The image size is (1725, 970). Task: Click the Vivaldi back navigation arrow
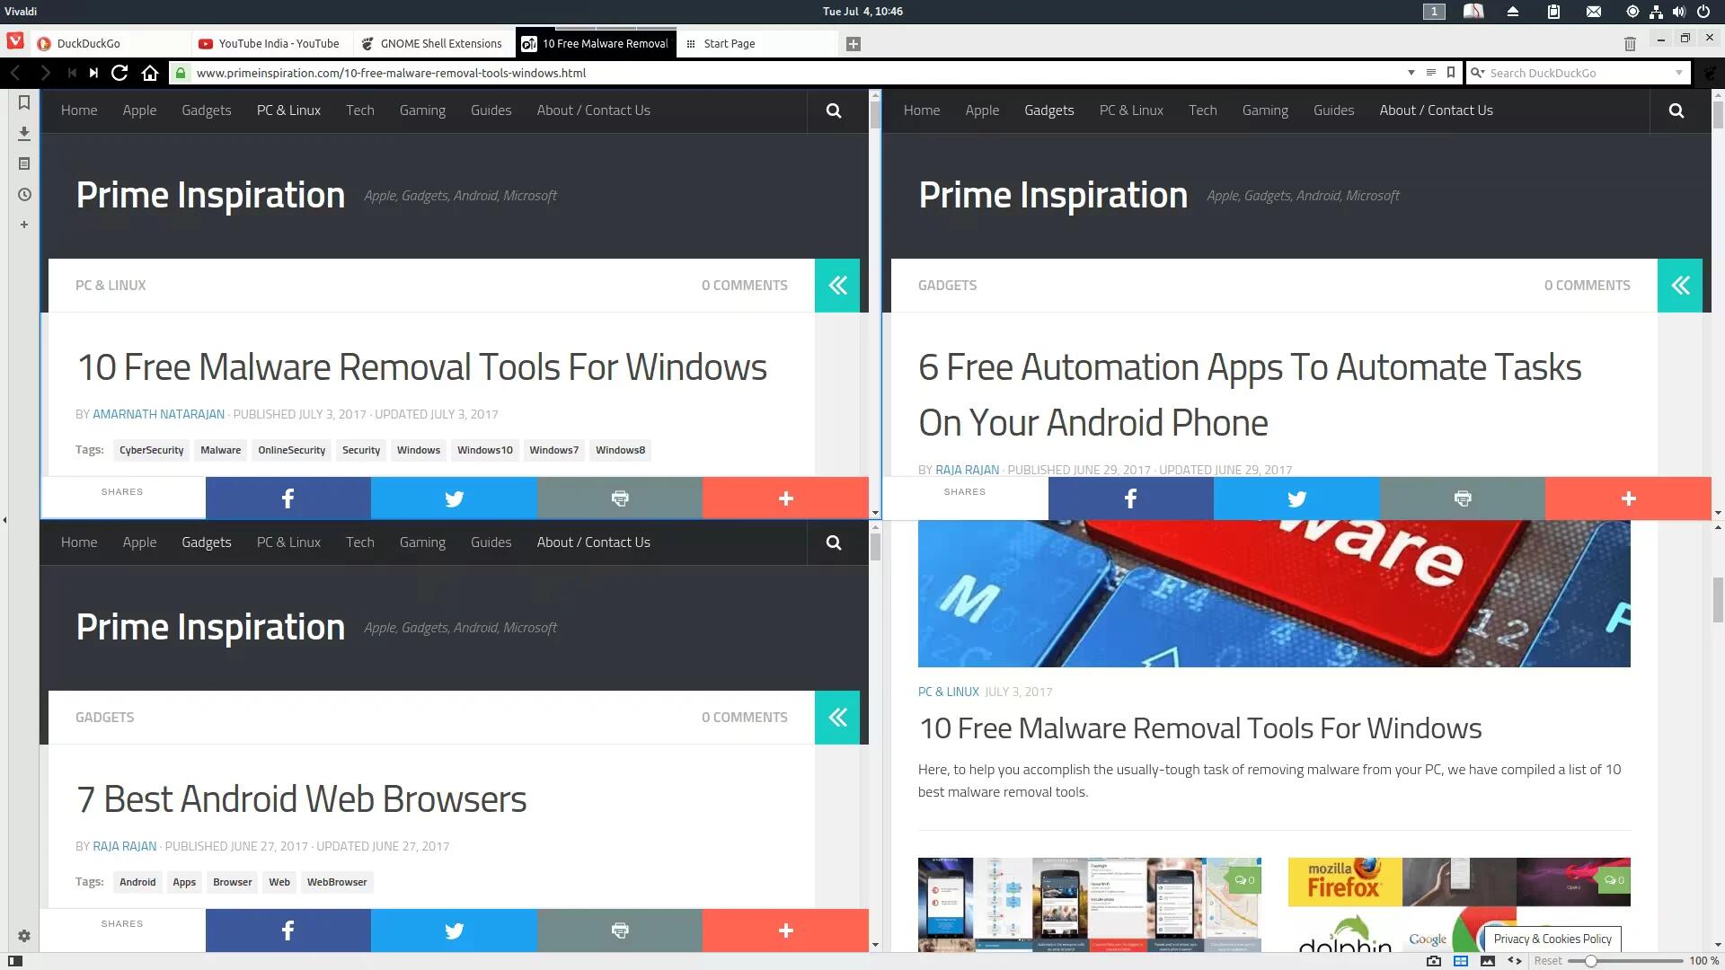tap(15, 72)
